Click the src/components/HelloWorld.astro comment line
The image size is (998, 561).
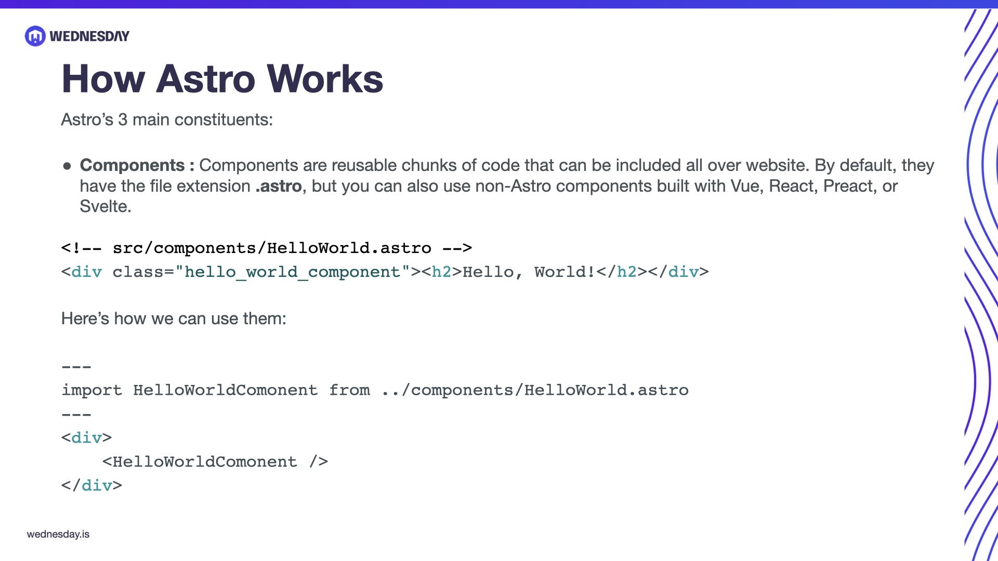267,248
